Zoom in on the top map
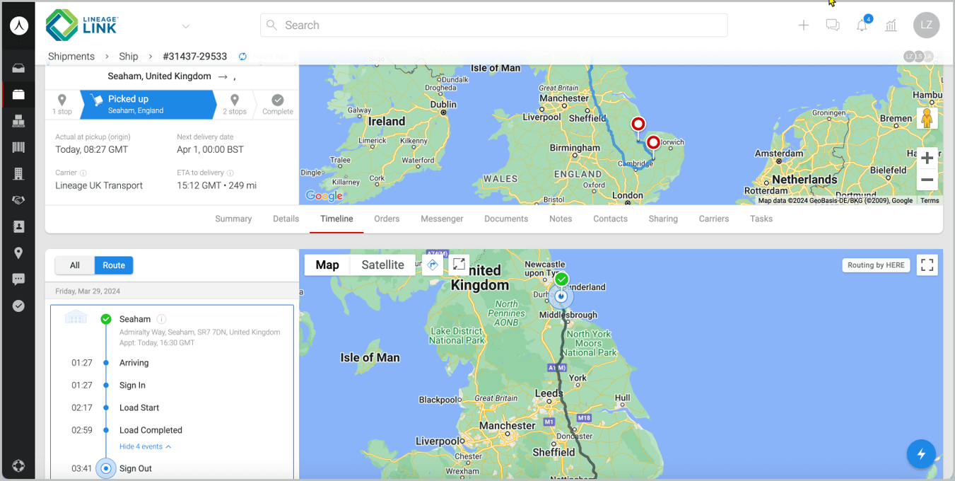 click(x=927, y=158)
